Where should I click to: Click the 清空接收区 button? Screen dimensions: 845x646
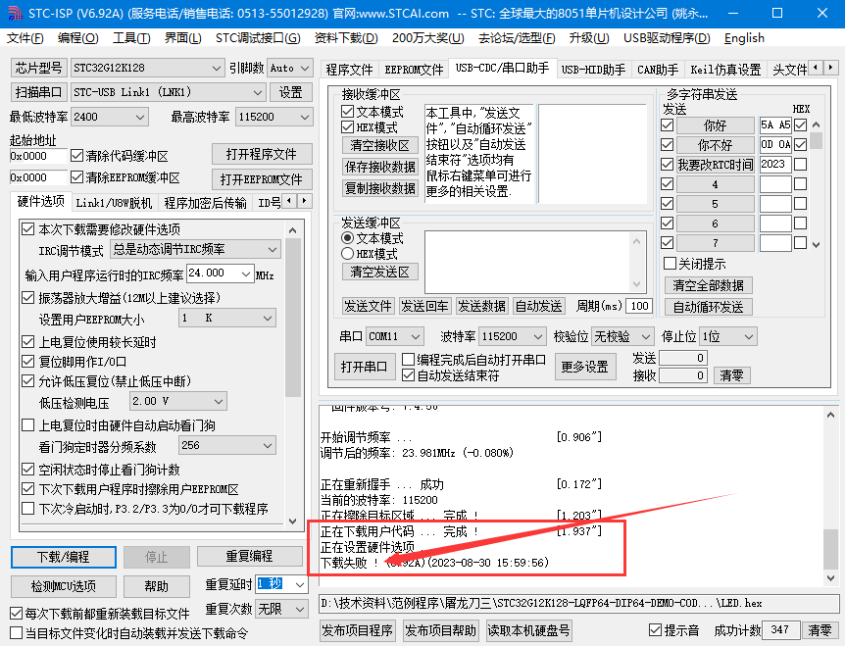380,145
